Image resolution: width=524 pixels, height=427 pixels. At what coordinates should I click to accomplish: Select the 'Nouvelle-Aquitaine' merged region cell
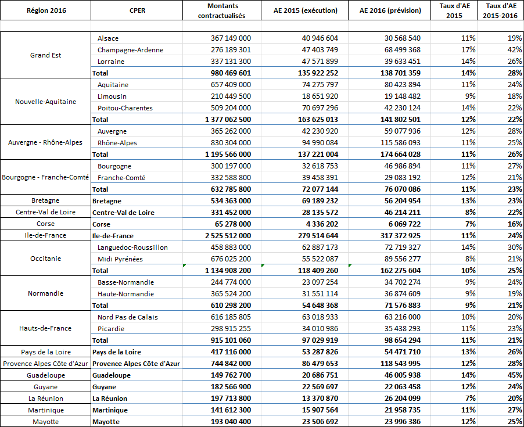coord(46,102)
